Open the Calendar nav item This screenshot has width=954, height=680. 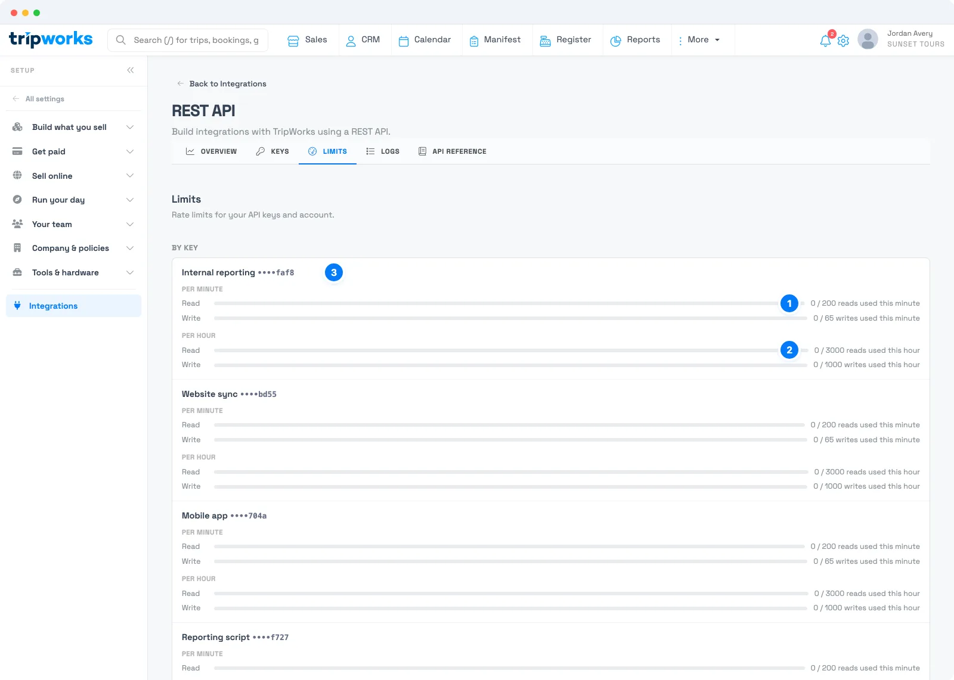[425, 40]
